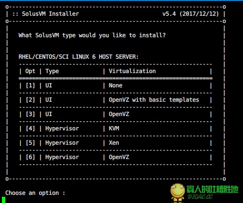Click the Type column header
The image size is (243, 203).
tap(52, 71)
